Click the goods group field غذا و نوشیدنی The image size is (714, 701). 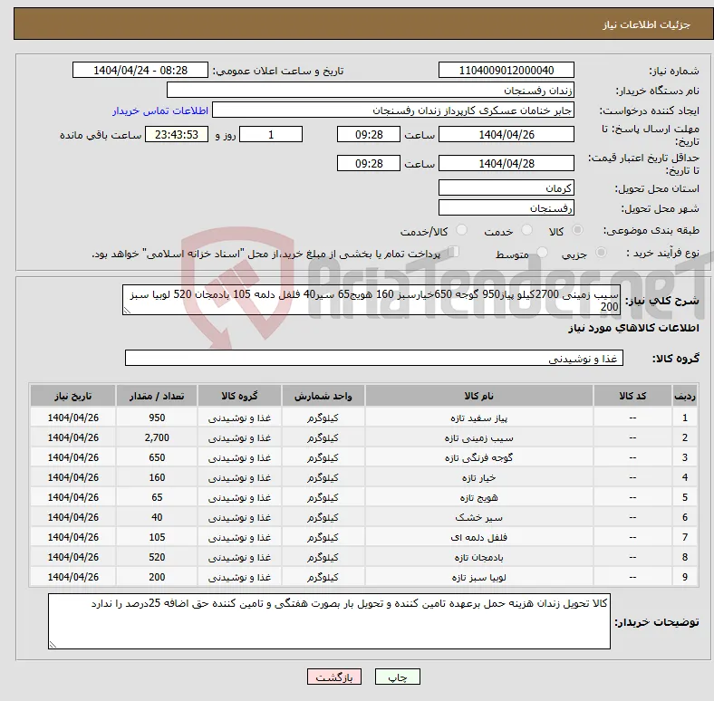[x=374, y=359]
